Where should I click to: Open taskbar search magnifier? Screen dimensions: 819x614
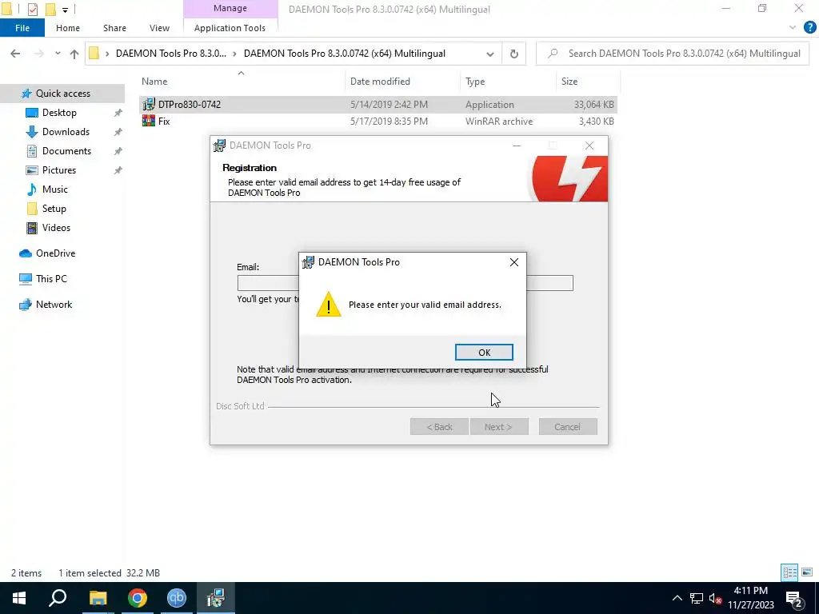[x=58, y=598]
